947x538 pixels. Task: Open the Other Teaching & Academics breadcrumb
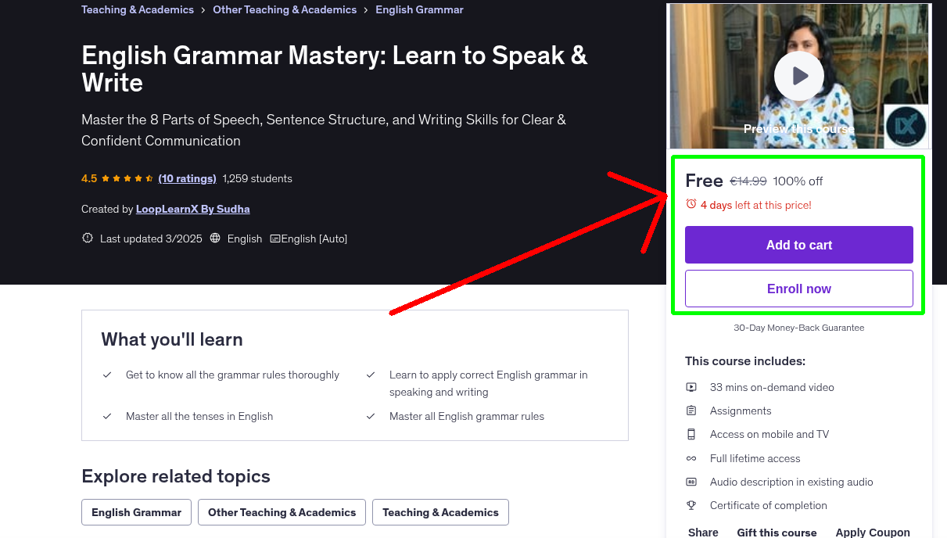tap(285, 9)
